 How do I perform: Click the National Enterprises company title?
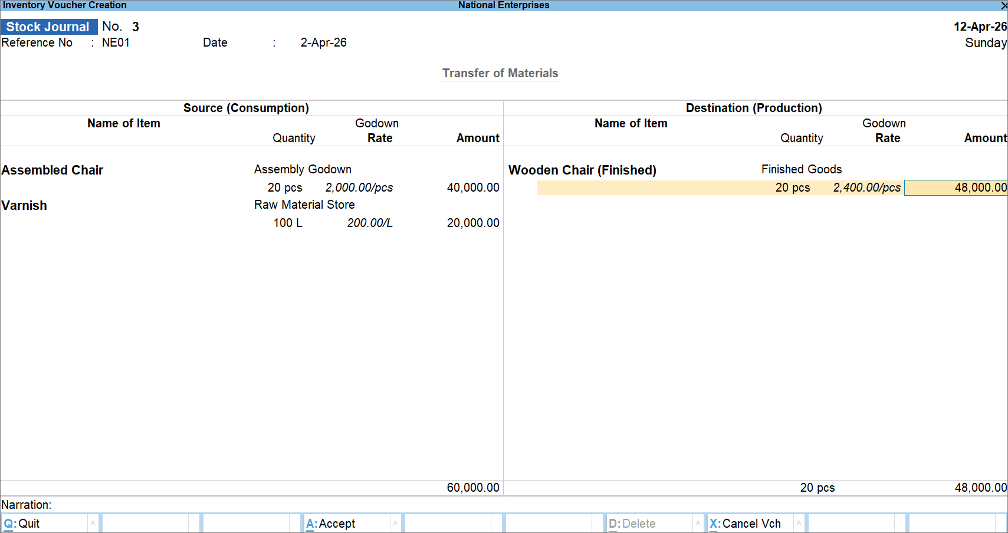pos(504,5)
